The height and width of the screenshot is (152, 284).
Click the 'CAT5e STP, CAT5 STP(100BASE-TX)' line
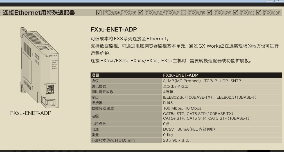coord(198,114)
